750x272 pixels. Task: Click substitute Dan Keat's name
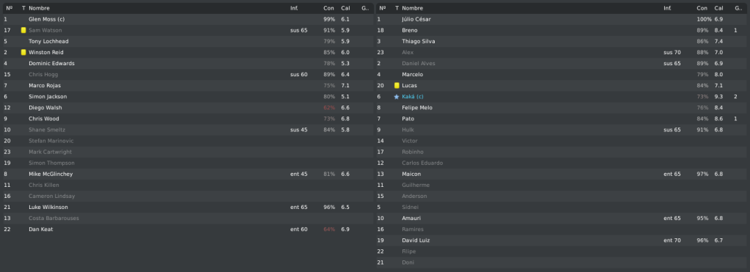tap(40, 229)
